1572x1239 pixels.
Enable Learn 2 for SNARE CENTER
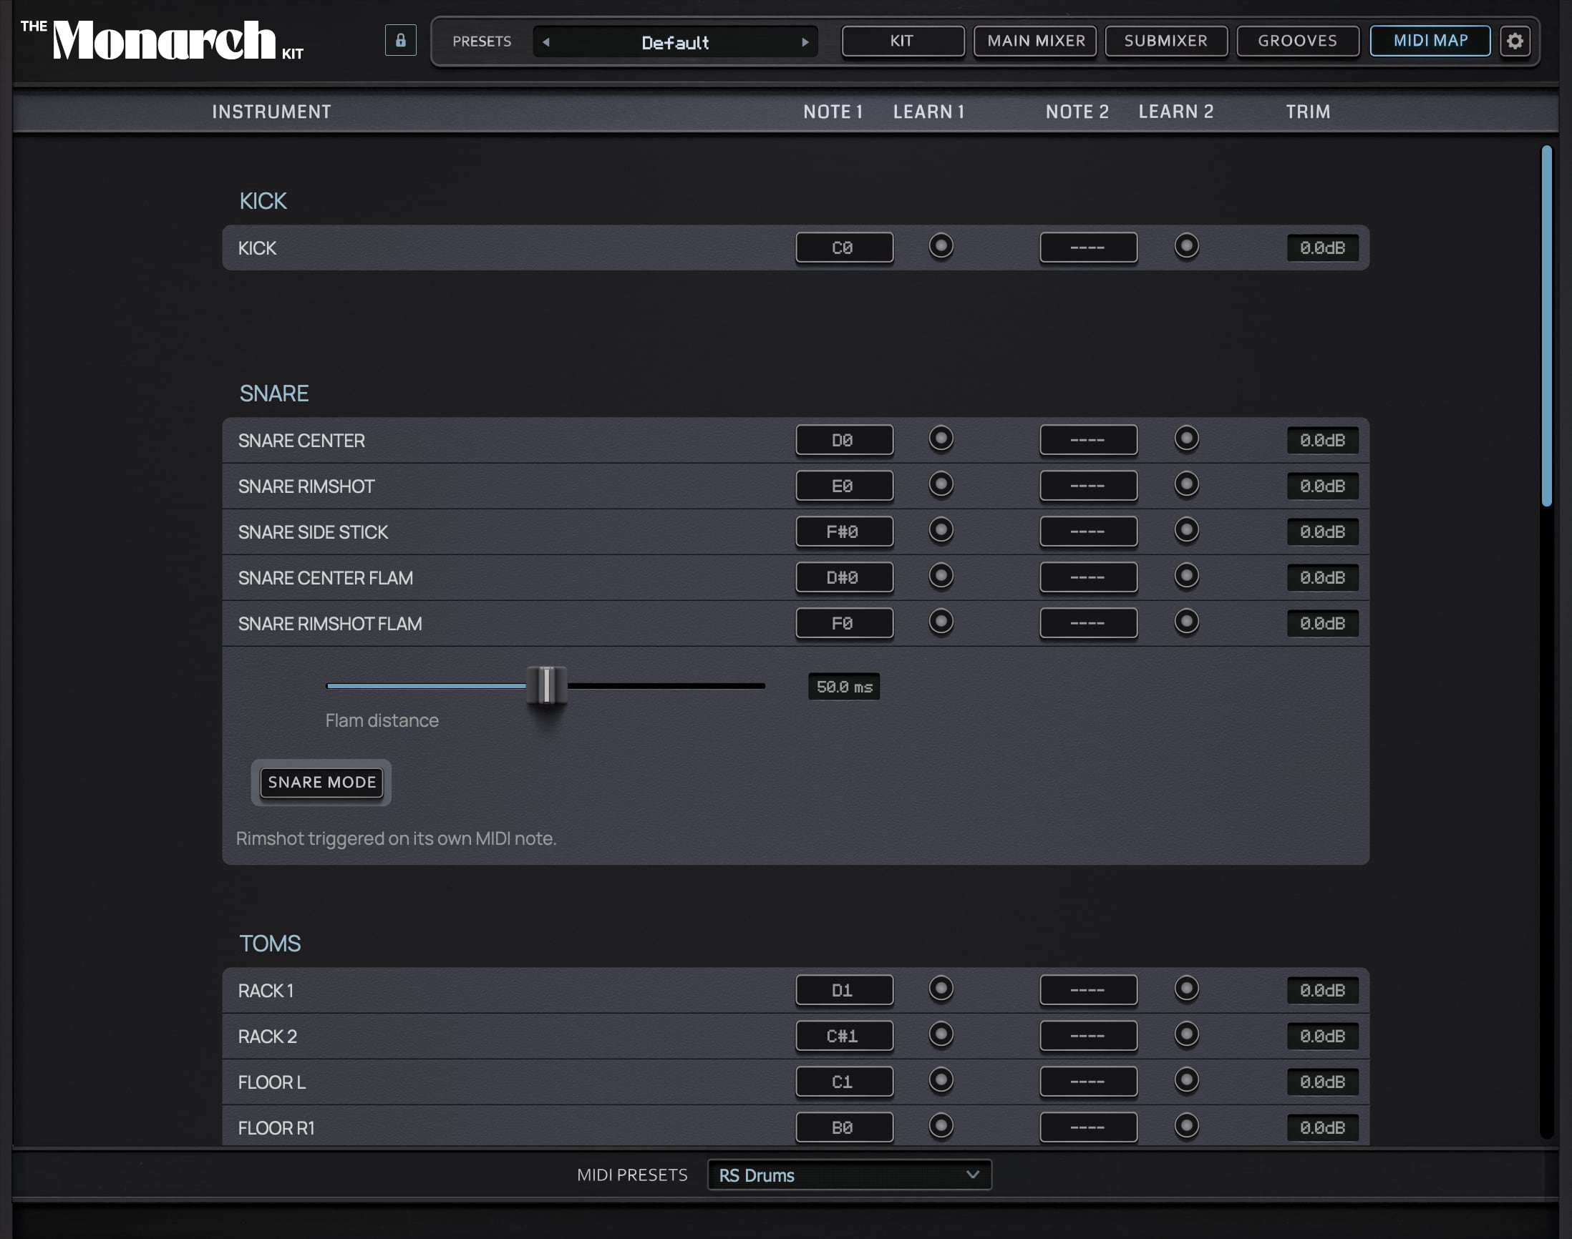1186,438
